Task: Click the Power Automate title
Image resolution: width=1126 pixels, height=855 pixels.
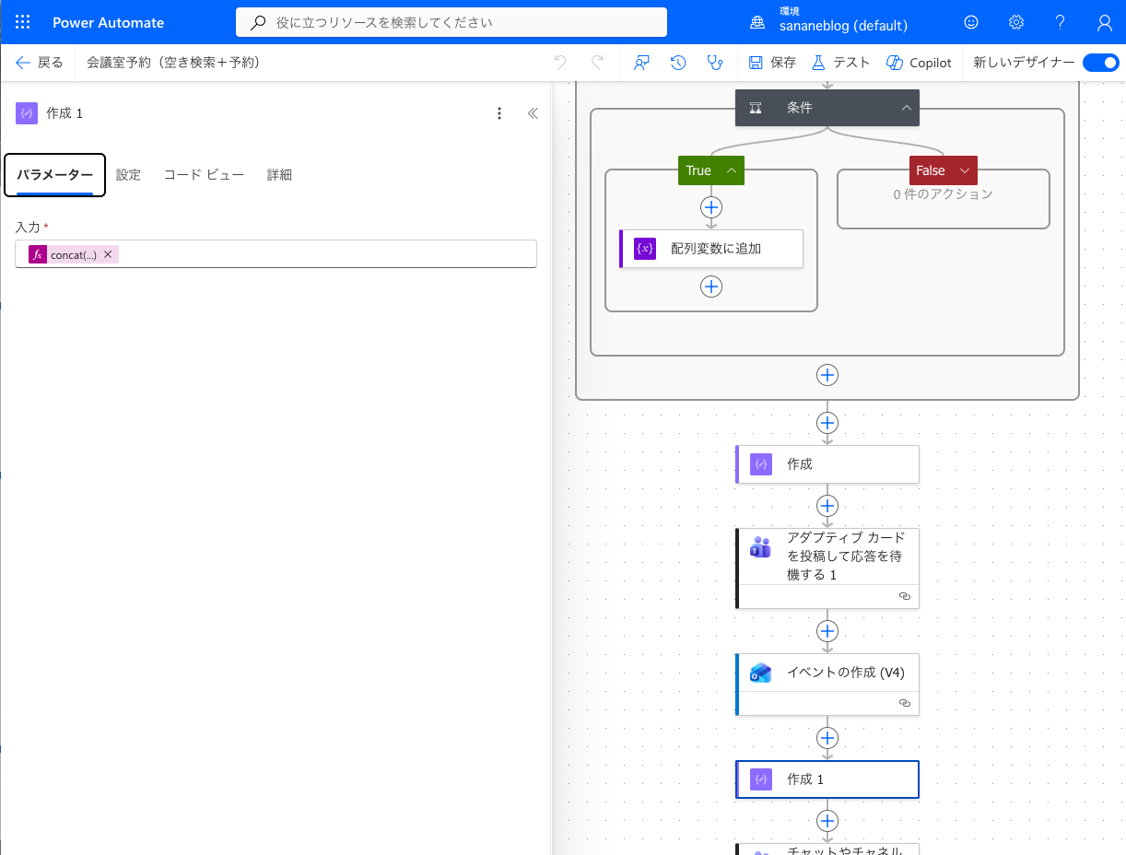Action: (x=109, y=22)
